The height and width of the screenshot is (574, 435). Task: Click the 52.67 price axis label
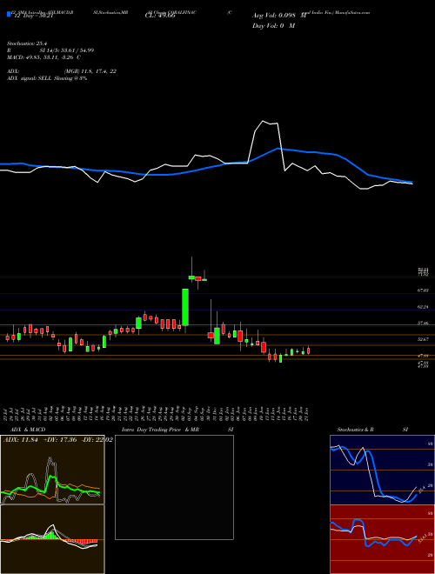(x=423, y=339)
